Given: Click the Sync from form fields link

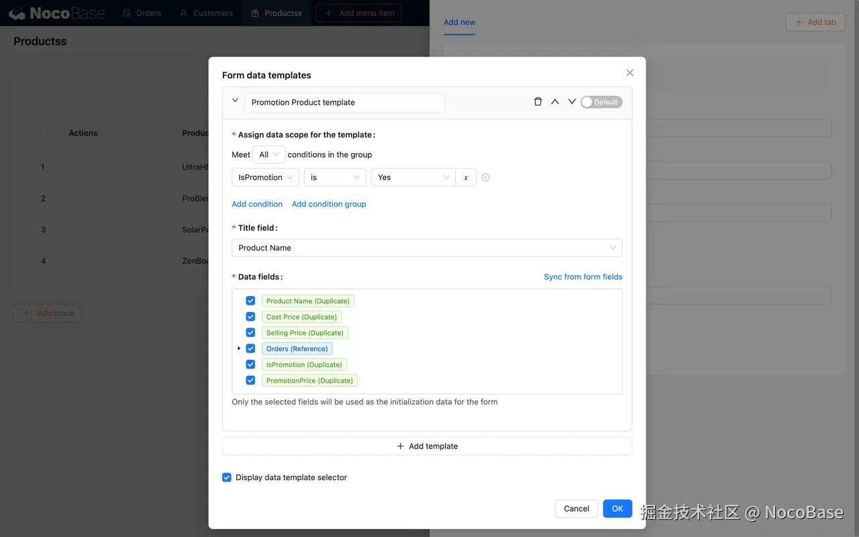Looking at the screenshot, I should point(583,277).
